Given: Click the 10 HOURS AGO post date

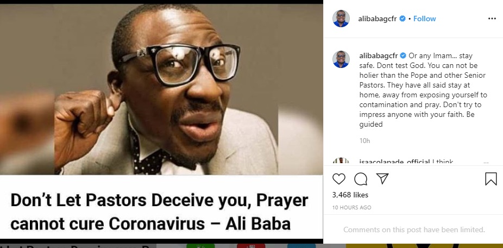Looking at the screenshot, I should [x=351, y=208].
